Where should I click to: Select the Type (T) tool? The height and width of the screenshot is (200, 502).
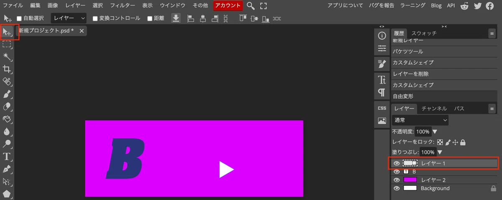[7, 157]
